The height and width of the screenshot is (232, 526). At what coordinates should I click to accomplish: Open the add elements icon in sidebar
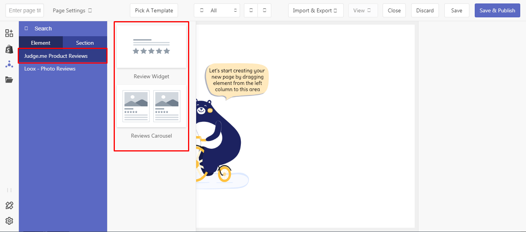(x=9, y=33)
